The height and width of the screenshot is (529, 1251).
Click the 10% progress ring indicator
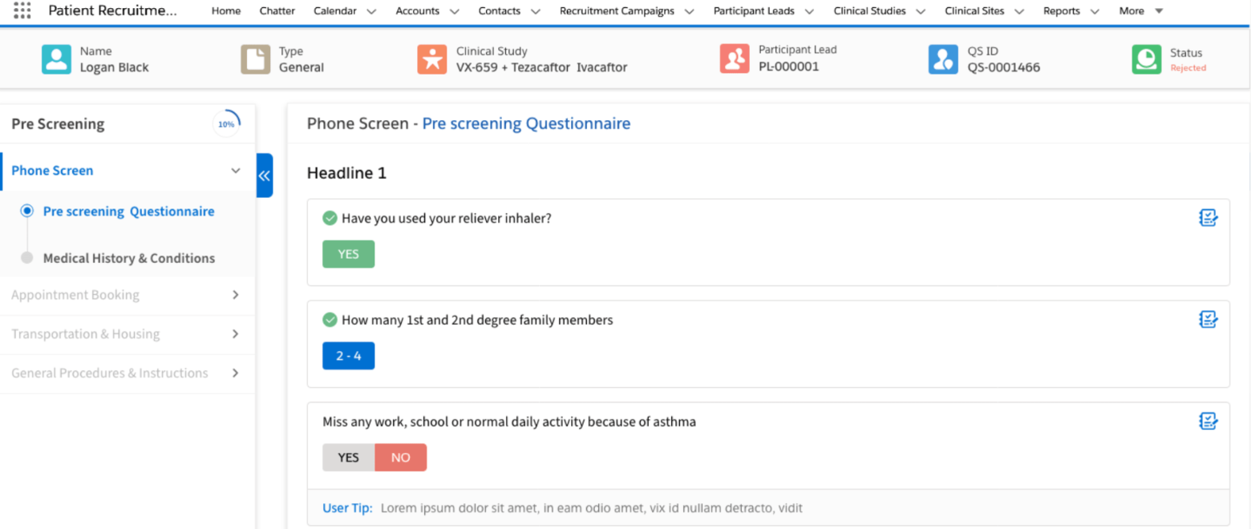[226, 123]
